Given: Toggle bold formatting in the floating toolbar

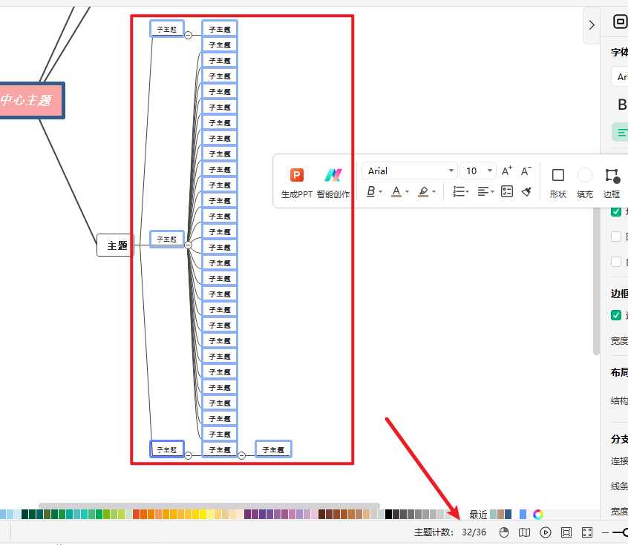Looking at the screenshot, I should (371, 191).
